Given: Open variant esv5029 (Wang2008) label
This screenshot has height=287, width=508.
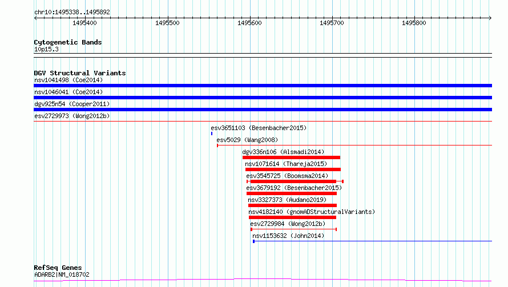Looking at the screenshot, I should click(x=247, y=140).
